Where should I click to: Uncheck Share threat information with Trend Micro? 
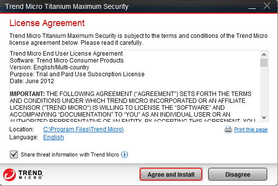pyautogui.click(x=14, y=155)
